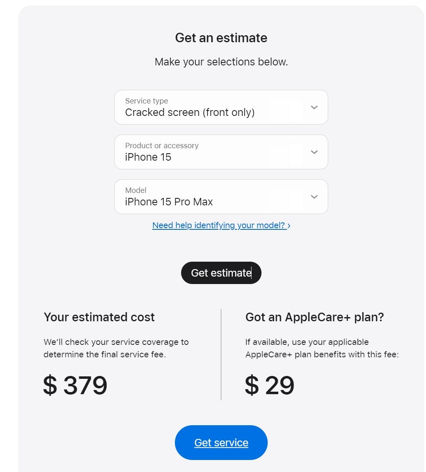The image size is (426, 472).
Task: Click the chevron beside iPhone 15 Pro Max
Action: pyautogui.click(x=314, y=197)
